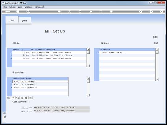Click the magnifier search icon

click(28, 12)
